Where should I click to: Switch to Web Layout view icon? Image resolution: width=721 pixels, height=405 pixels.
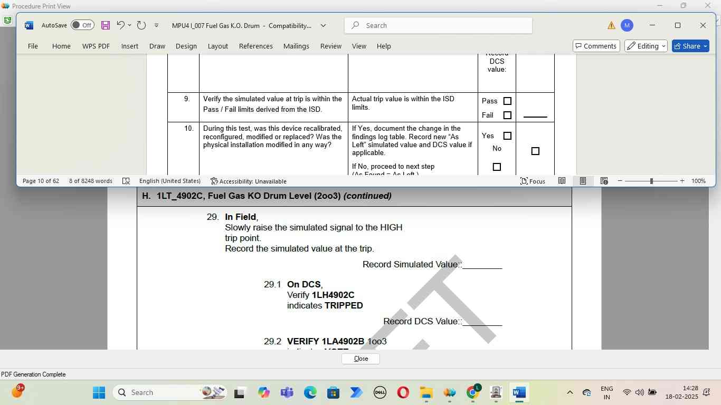(604, 181)
